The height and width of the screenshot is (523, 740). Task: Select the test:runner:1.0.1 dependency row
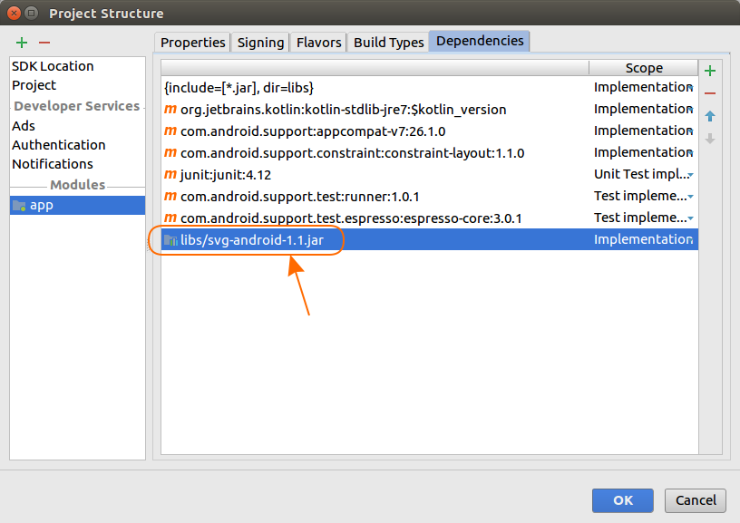click(430, 196)
